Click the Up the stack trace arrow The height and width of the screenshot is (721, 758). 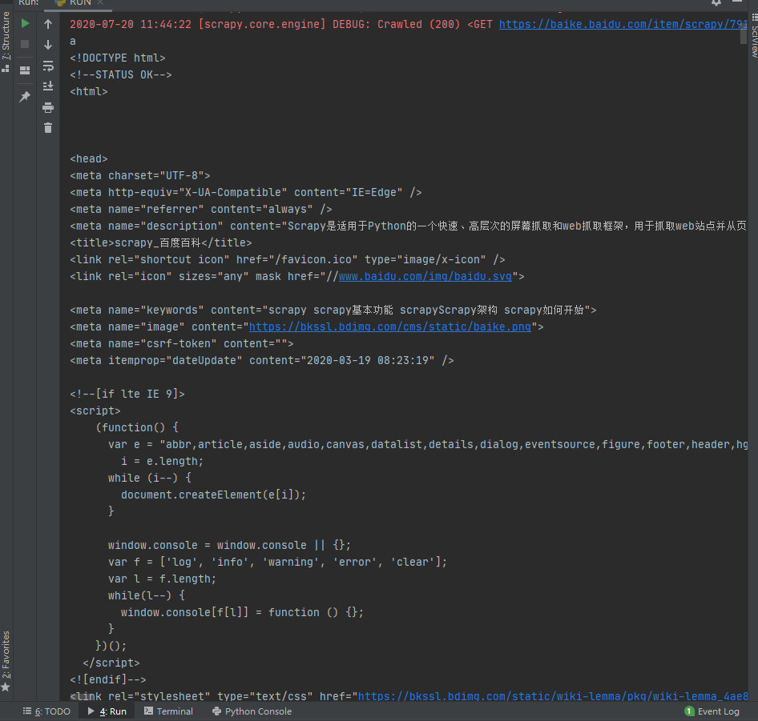pyautogui.click(x=48, y=24)
